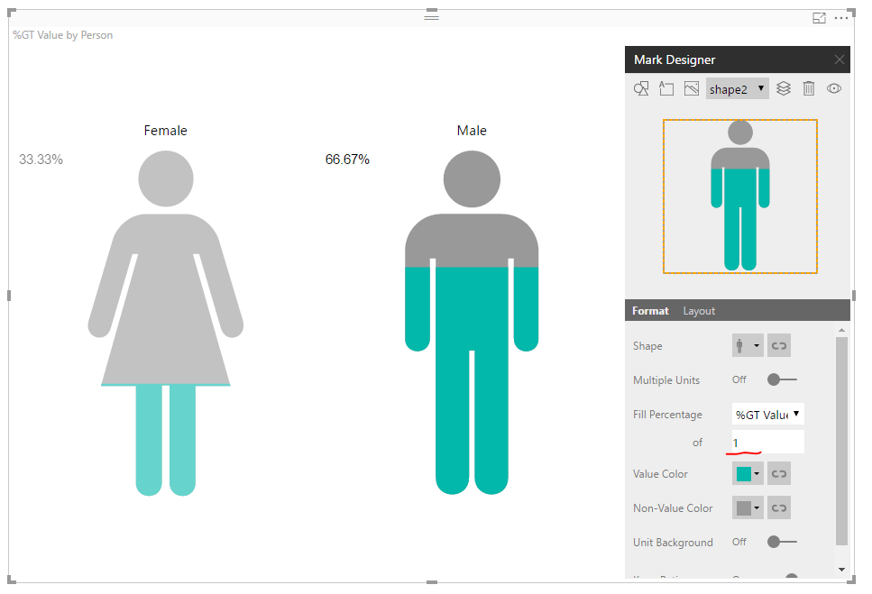This screenshot has width=872, height=594.
Task: Open the Value Color swatch picker
Action: pos(748,473)
